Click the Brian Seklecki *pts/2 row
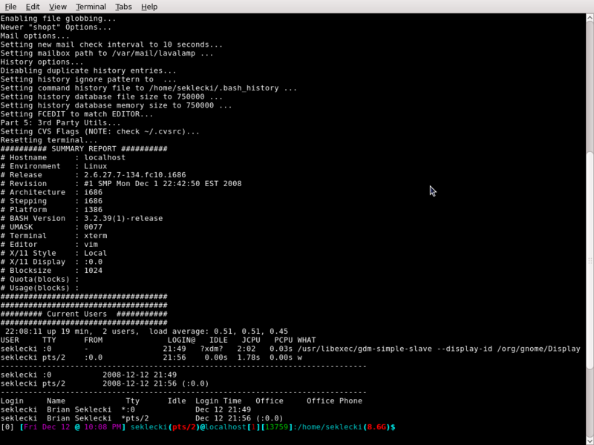The height and width of the screenshot is (445, 594). [x=142, y=418]
